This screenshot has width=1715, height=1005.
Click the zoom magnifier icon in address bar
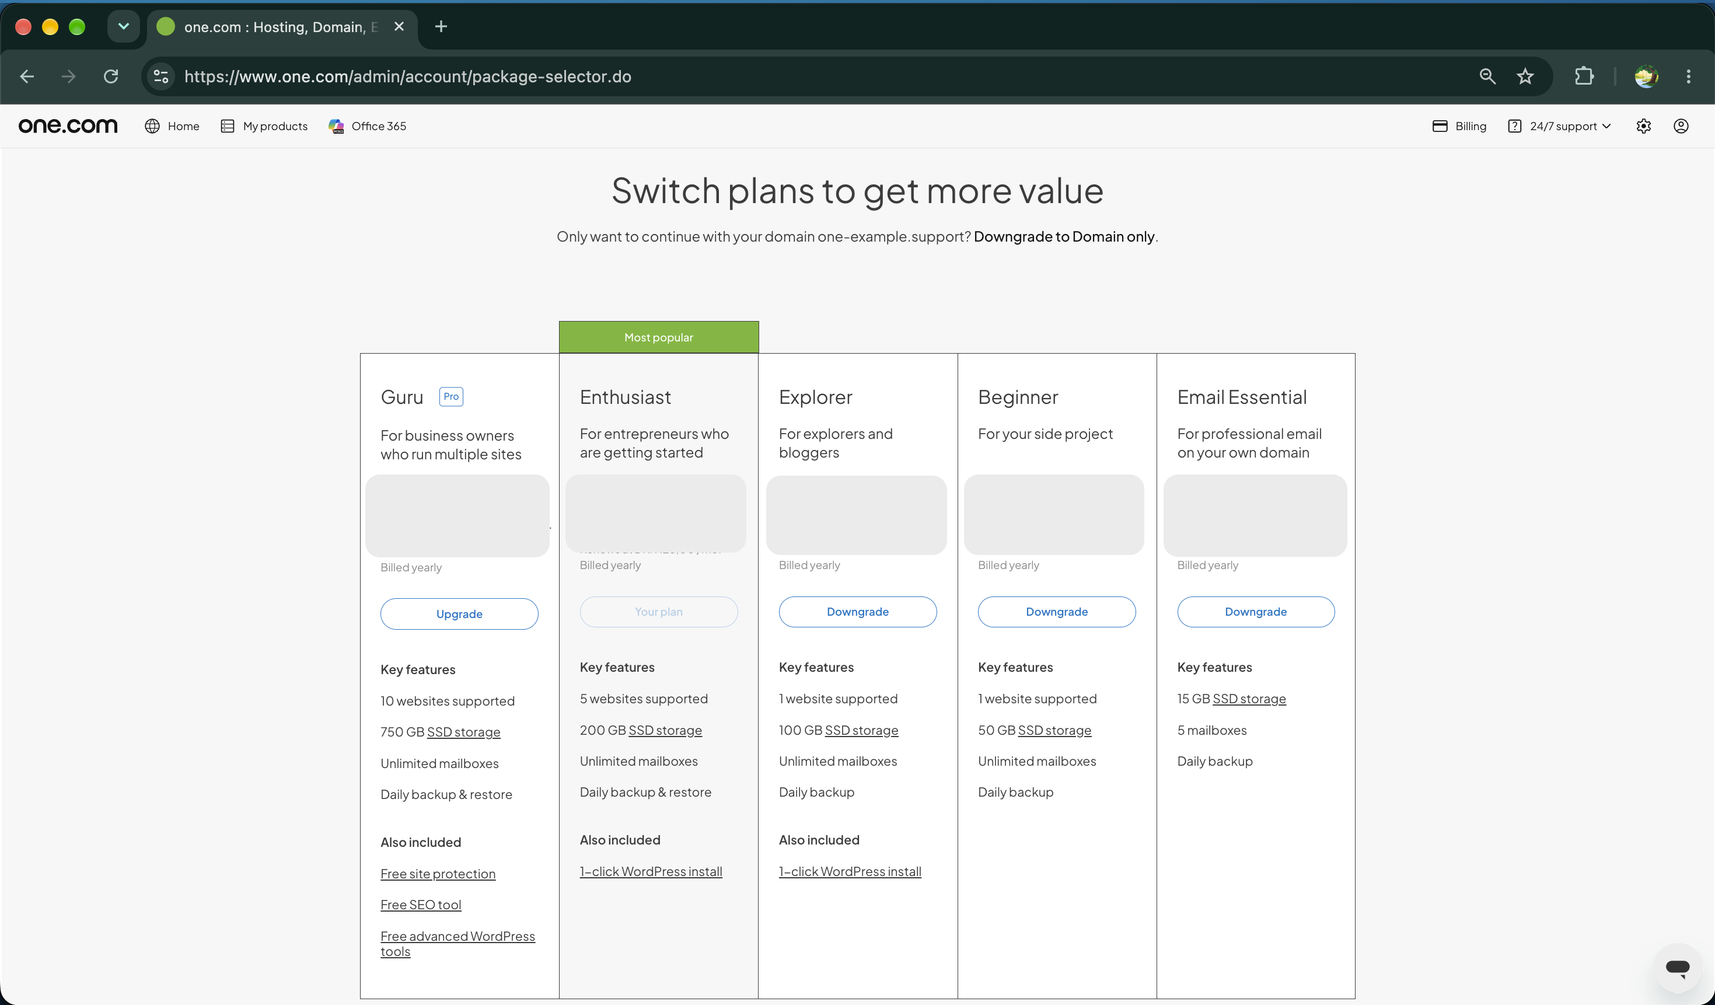(x=1487, y=76)
